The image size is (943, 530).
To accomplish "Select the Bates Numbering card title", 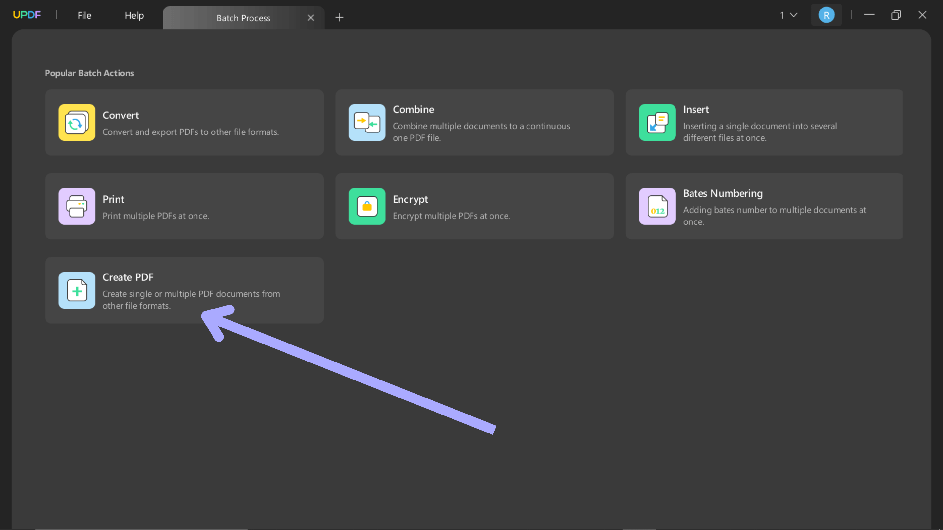I will (x=723, y=193).
